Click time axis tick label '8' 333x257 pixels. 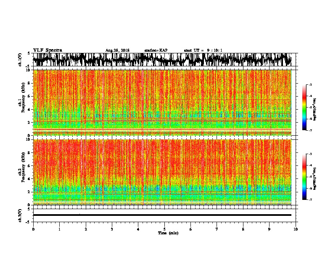(x=243, y=229)
